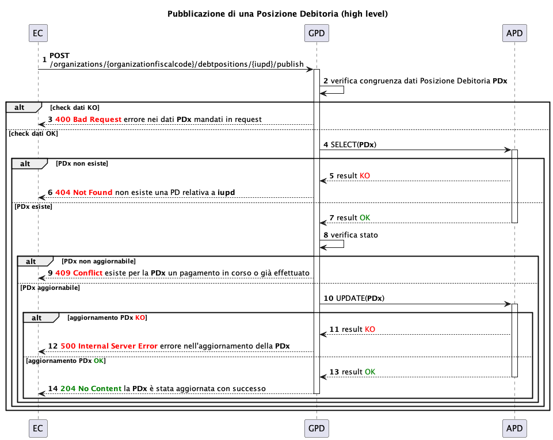Click the EC participant box at the top
The height and width of the screenshot is (440, 553).
[38, 33]
